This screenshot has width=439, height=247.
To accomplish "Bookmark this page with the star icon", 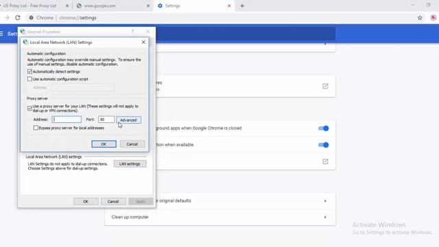I will click(420, 18).
